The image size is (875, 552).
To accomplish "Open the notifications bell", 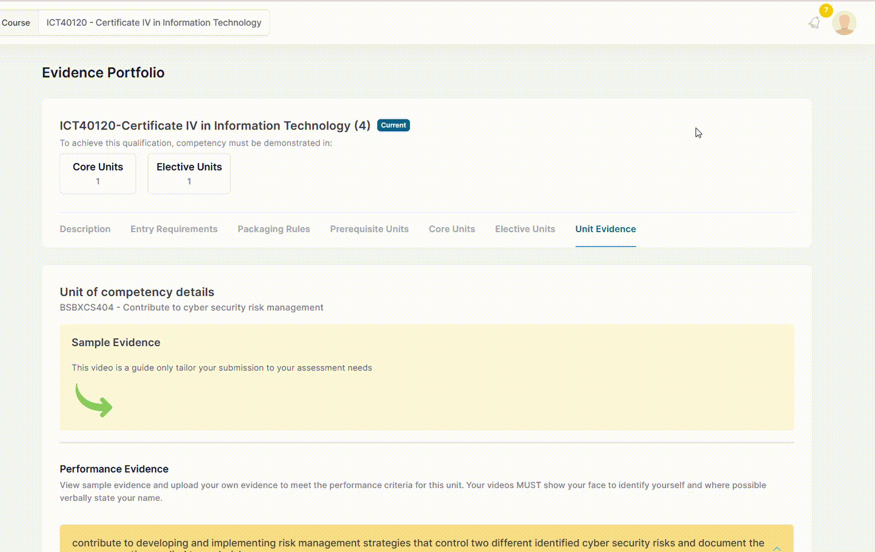I will click(x=814, y=23).
